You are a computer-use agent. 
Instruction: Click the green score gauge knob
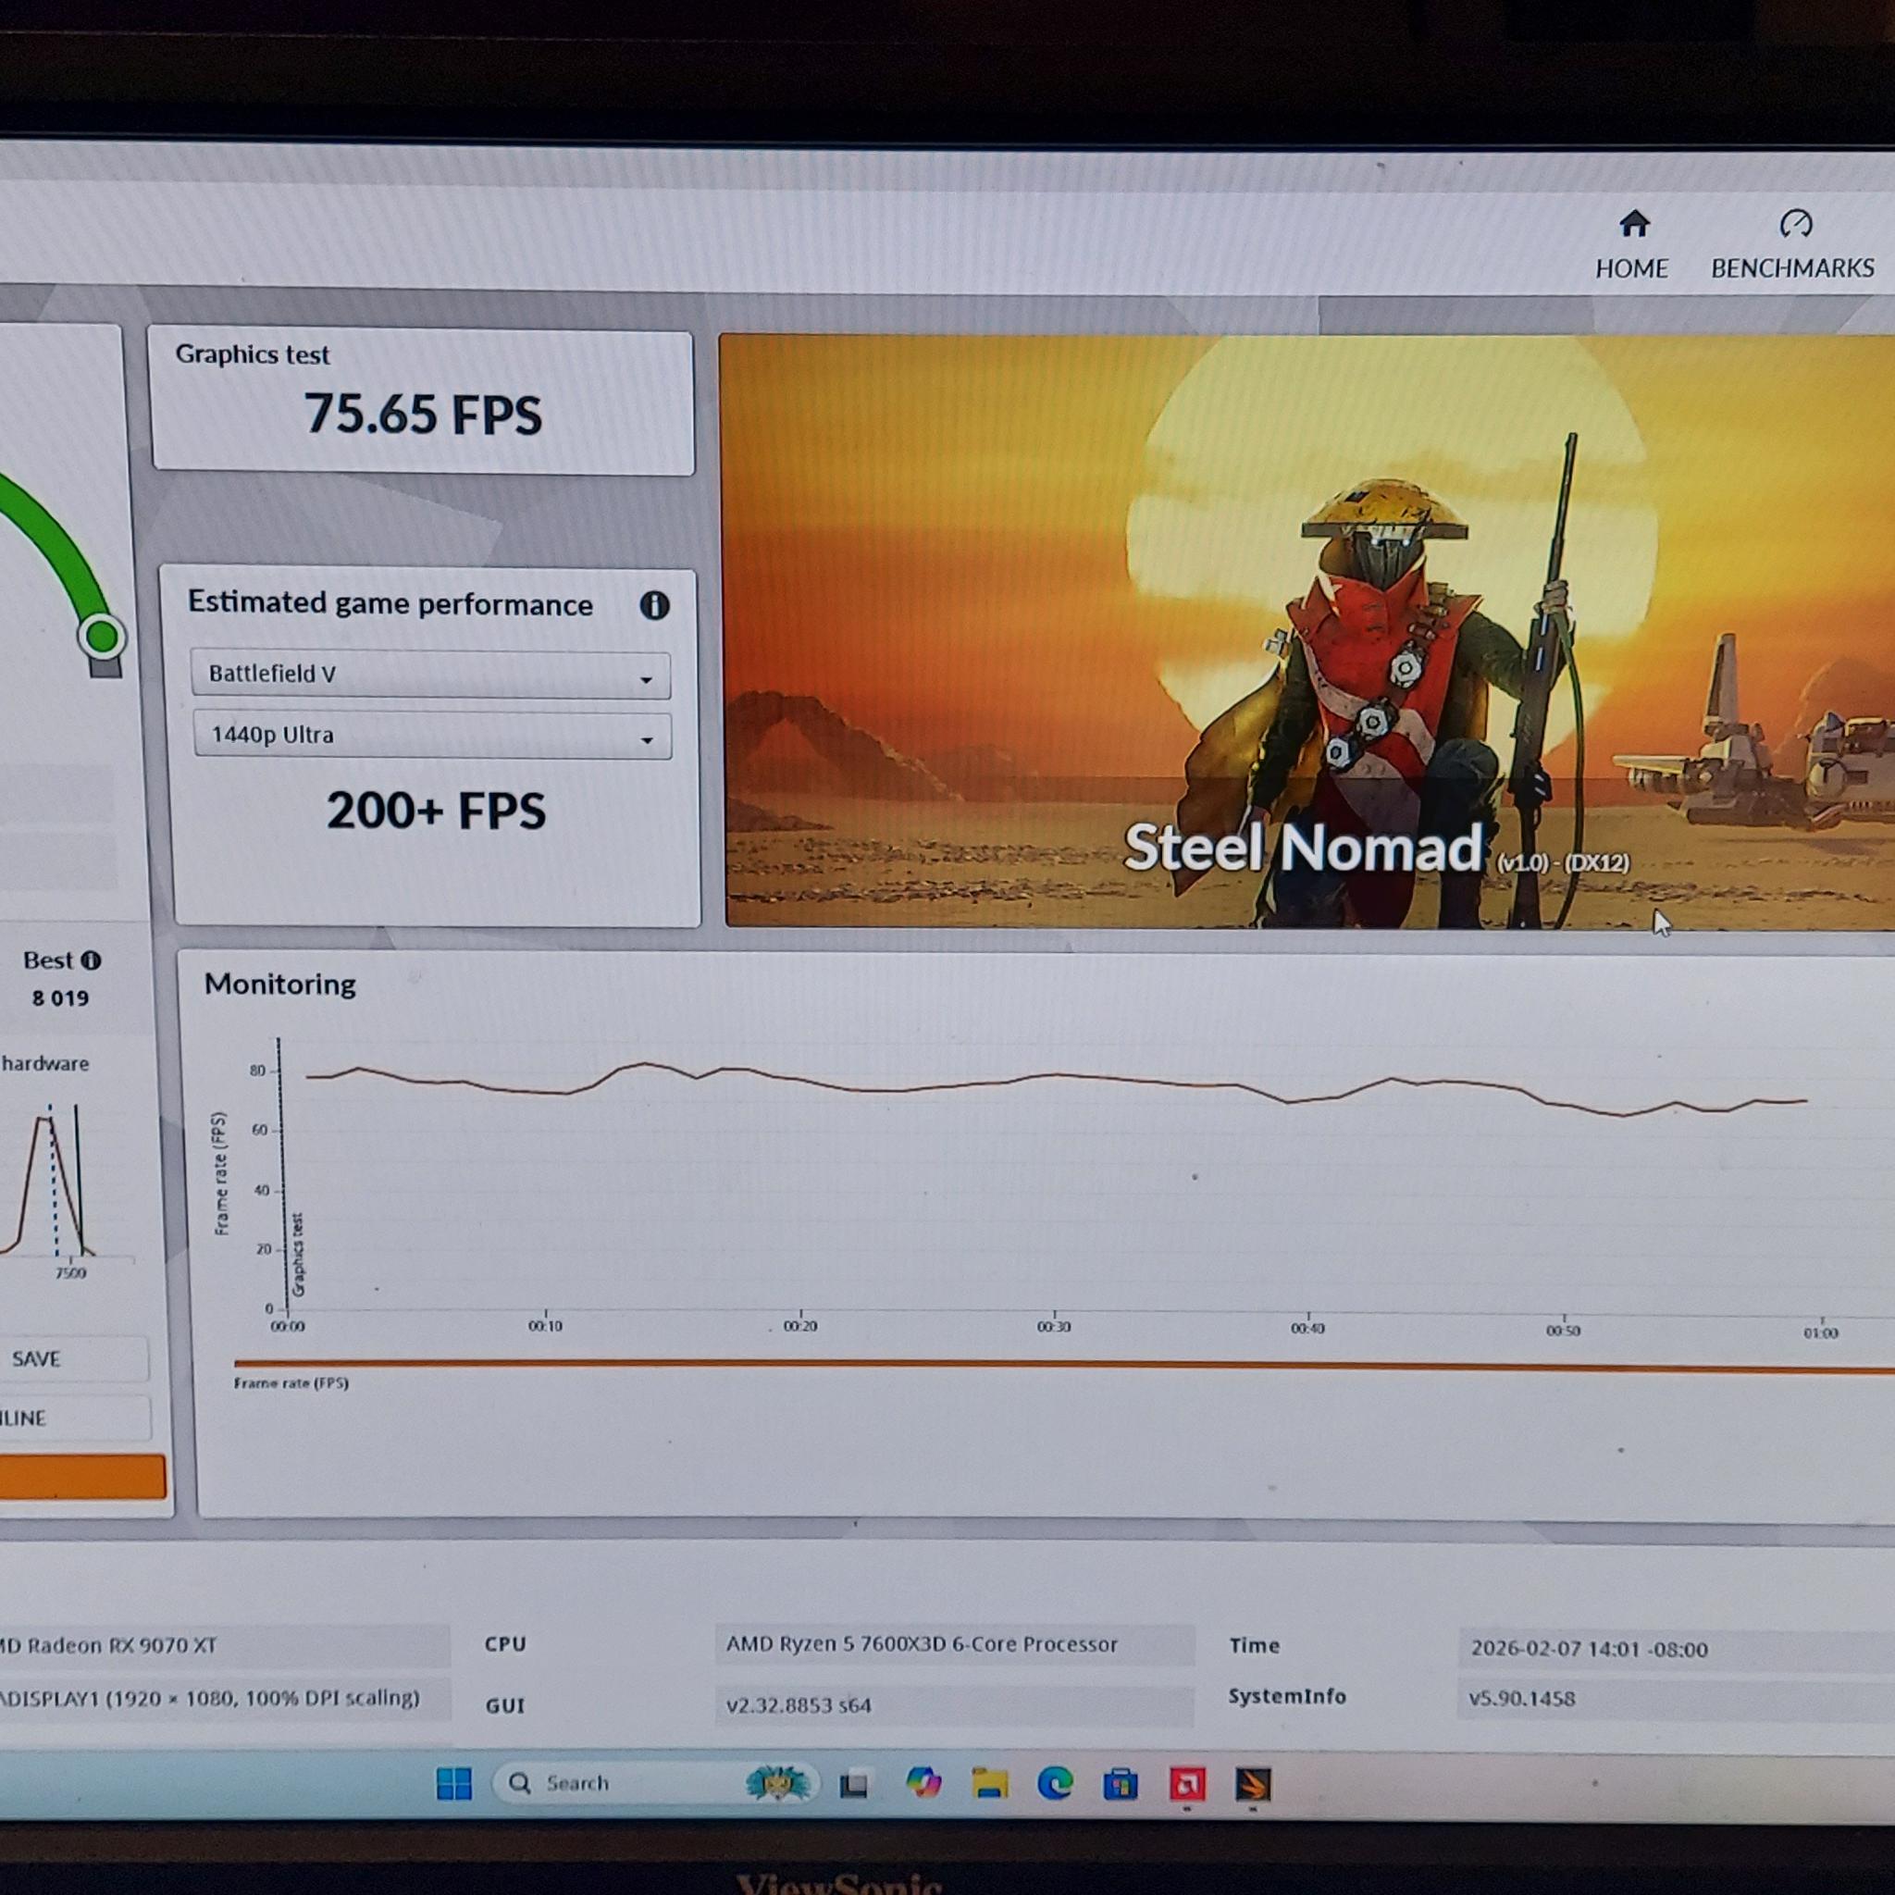102,638
